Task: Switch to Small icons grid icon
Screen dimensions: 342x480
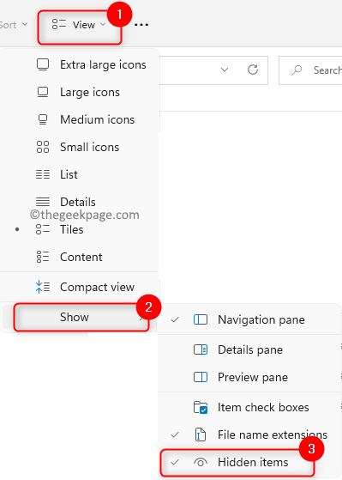Action: pos(43,147)
